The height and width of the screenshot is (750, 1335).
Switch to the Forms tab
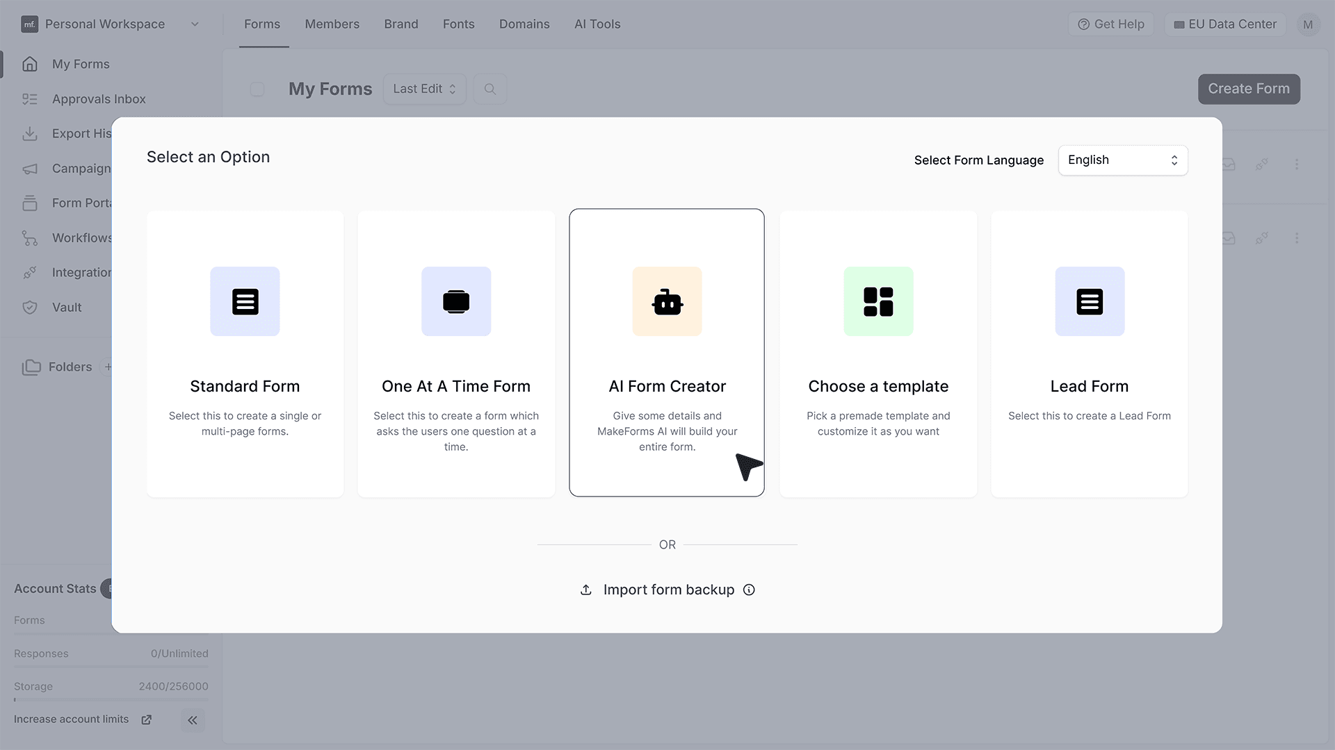point(262,24)
